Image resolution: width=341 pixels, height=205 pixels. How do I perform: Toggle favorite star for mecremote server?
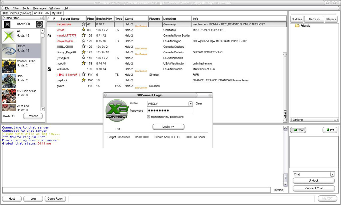tap(84, 24)
